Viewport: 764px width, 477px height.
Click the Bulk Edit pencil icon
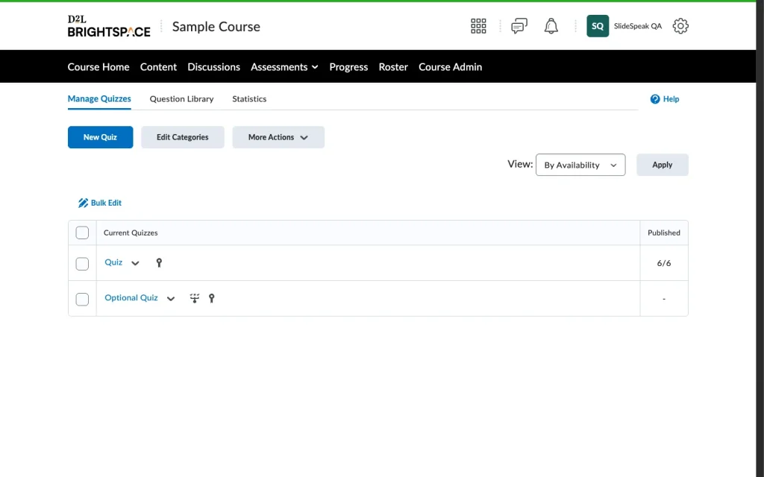pyautogui.click(x=83, y=203)
